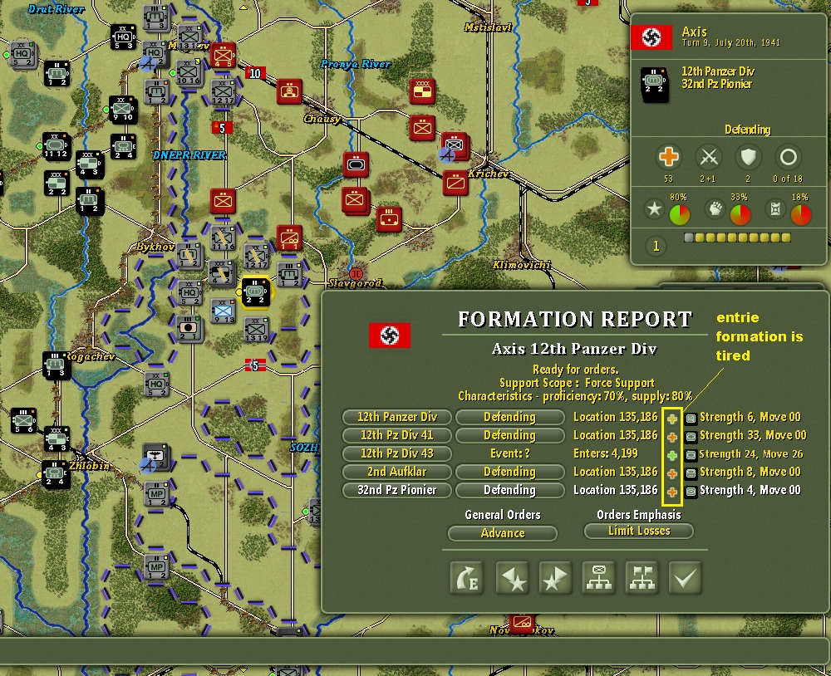The image size is (831, 676).
Task: Click the 32nd Pz Pionier counter in the unit panel
Action: tap(654, 83)
